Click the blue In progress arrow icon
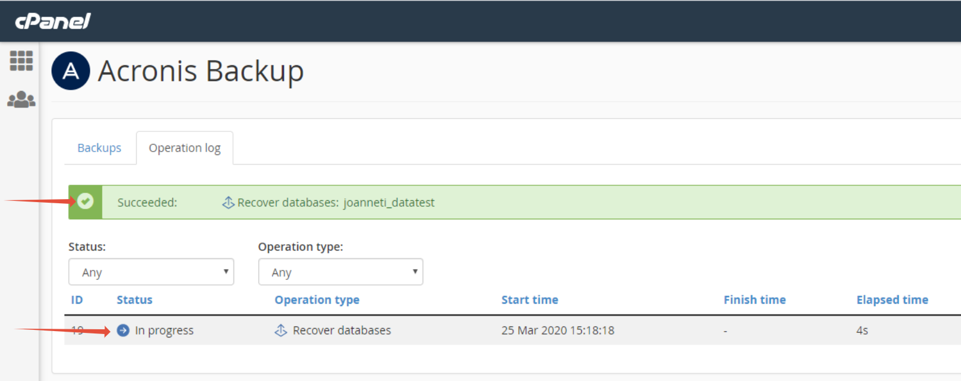 tap(123, 330)
